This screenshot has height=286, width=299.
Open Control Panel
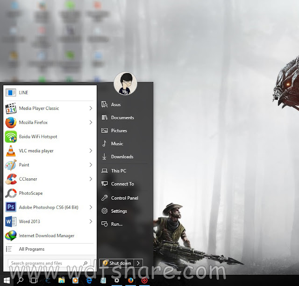pos(125,198)
